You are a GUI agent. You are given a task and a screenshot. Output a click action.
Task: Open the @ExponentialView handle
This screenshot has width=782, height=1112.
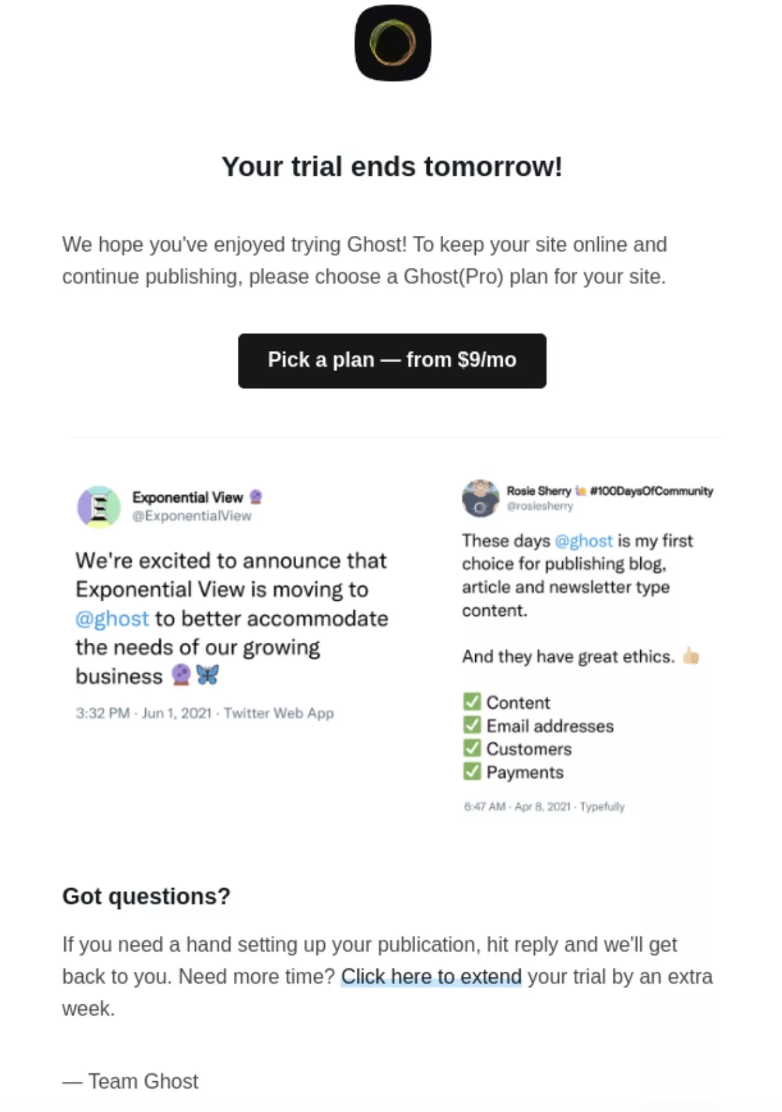click(x=192, y=515)
